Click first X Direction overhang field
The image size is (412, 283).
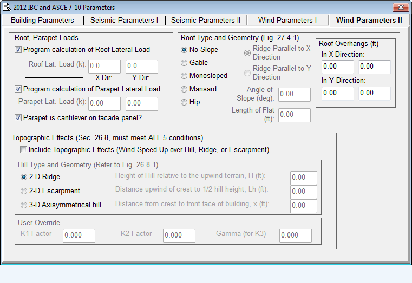(x=337, y=67)
